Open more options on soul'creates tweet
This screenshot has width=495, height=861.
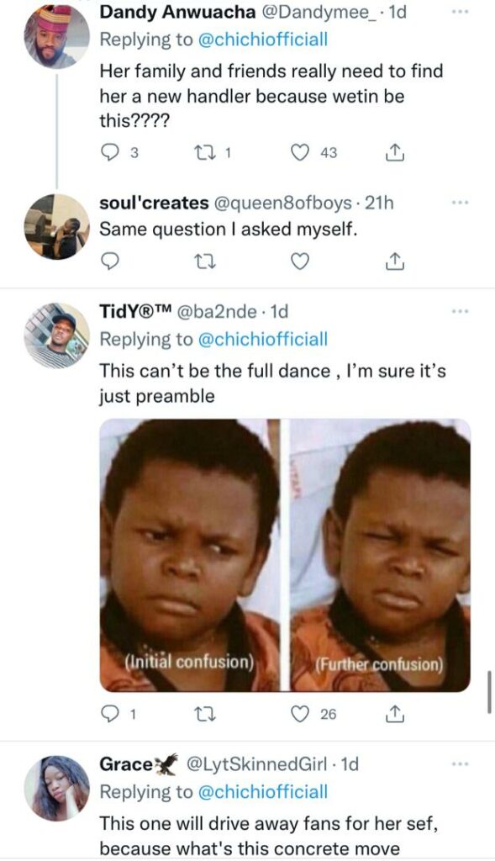460,203
